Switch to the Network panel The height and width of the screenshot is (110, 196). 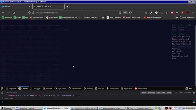[x=47, y=89]
